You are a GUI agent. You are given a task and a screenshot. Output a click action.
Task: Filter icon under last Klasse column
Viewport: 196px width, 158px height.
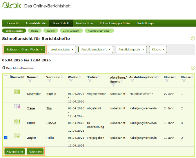(x=184, y=81)
